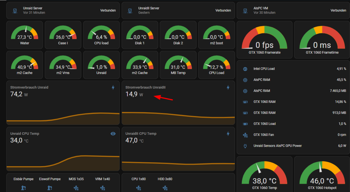Click the Unraid CPU Temp 34,0 °C value
Viewport: 350px width, 192px height.
(x=19, y=140)
